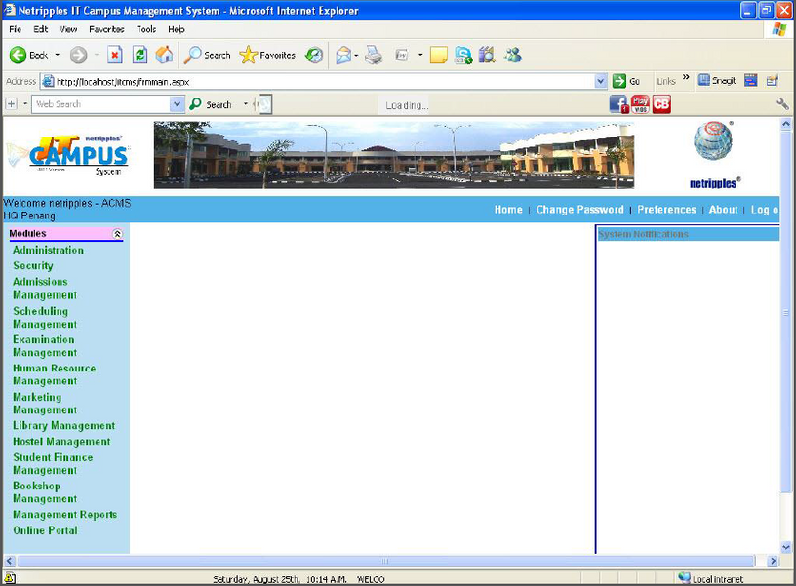Viewport: 796px width, 586px height.
Task: Click the yellow Discuss note icon
Action: (x=438, y=55)
